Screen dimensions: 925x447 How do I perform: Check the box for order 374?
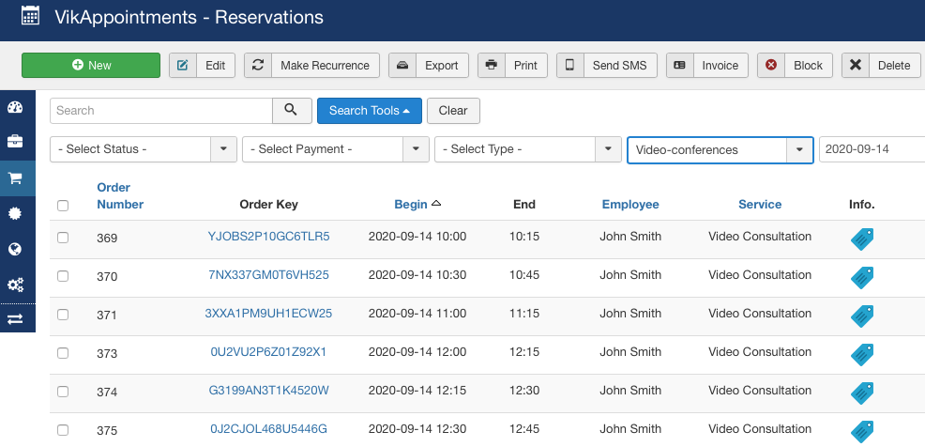click(63, 392)
